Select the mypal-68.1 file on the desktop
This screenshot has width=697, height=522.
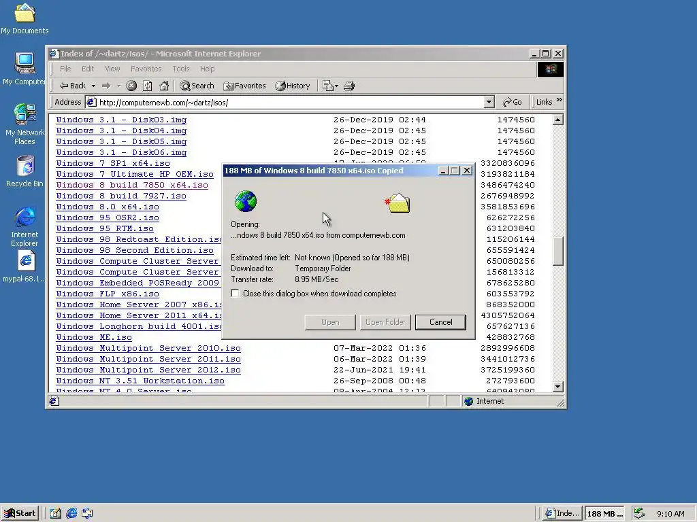coord(25,266)
